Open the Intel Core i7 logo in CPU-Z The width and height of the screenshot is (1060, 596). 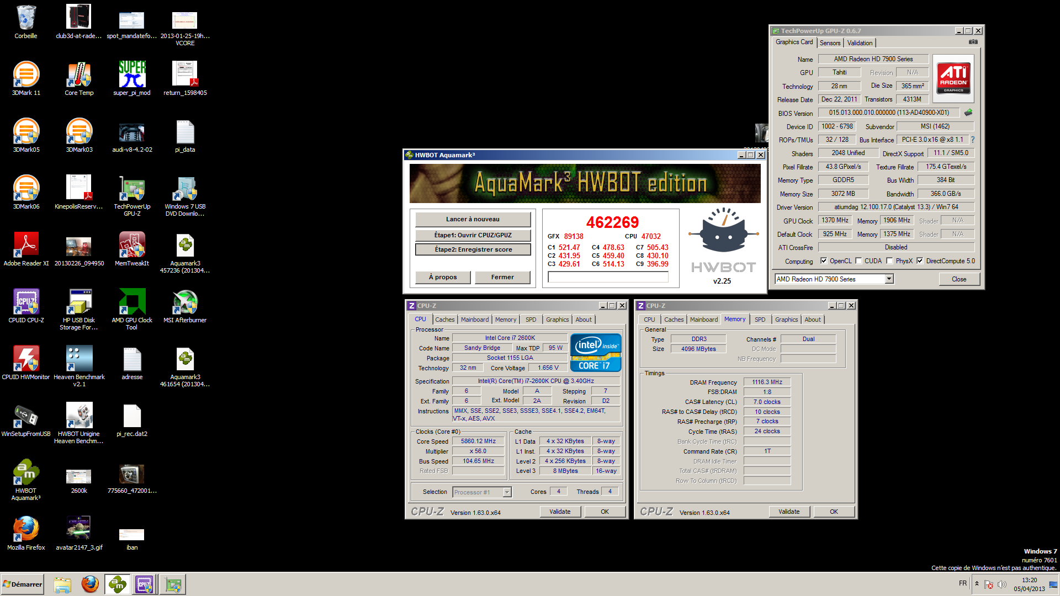[x=596, y=352]
